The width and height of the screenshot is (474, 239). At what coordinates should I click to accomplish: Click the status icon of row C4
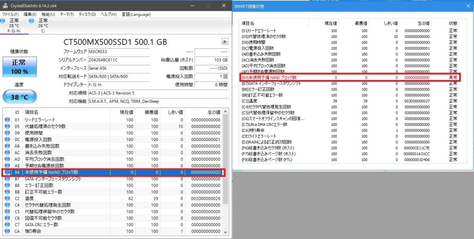(7, 205)
